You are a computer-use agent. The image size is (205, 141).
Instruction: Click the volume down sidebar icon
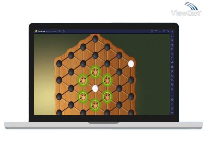click(172, 45)
